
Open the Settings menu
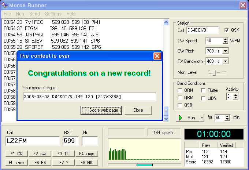pyautogui.click(x=53, y=14)
